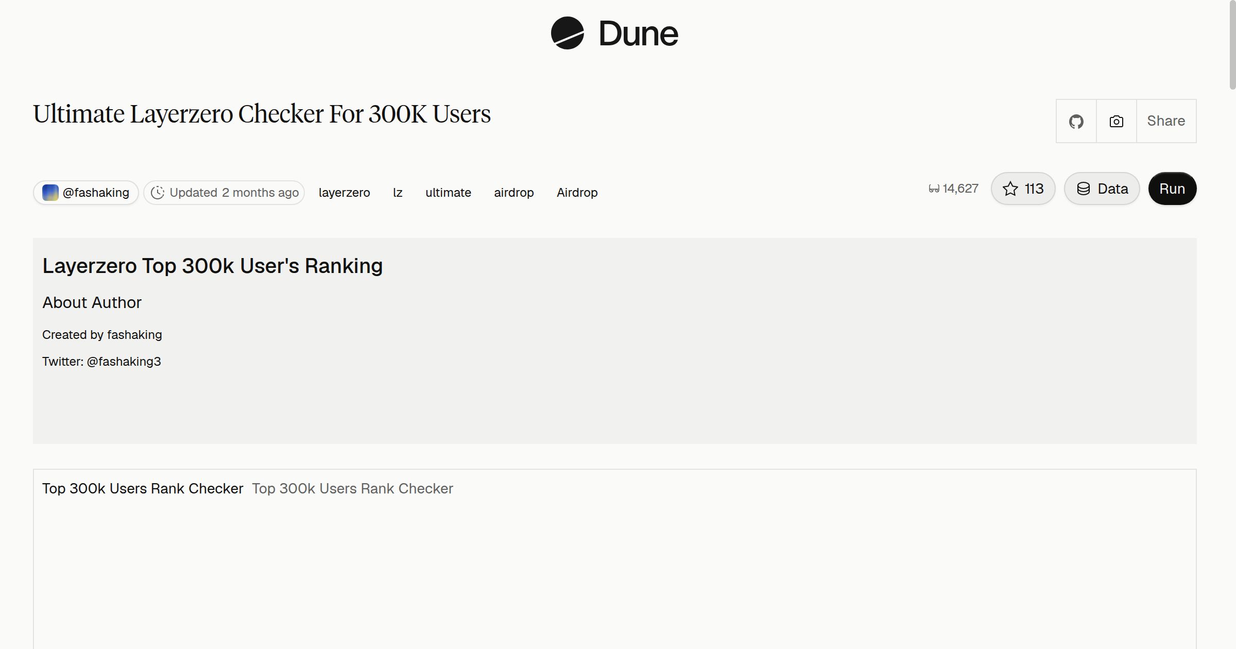Click the Share button

[1166, 121]
